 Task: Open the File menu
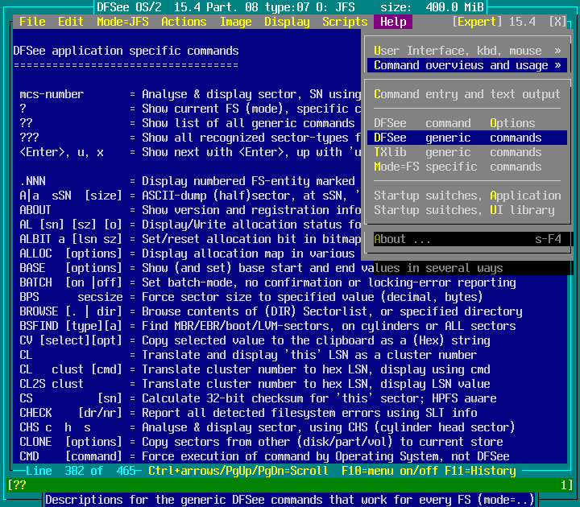(x=32, y=22)
